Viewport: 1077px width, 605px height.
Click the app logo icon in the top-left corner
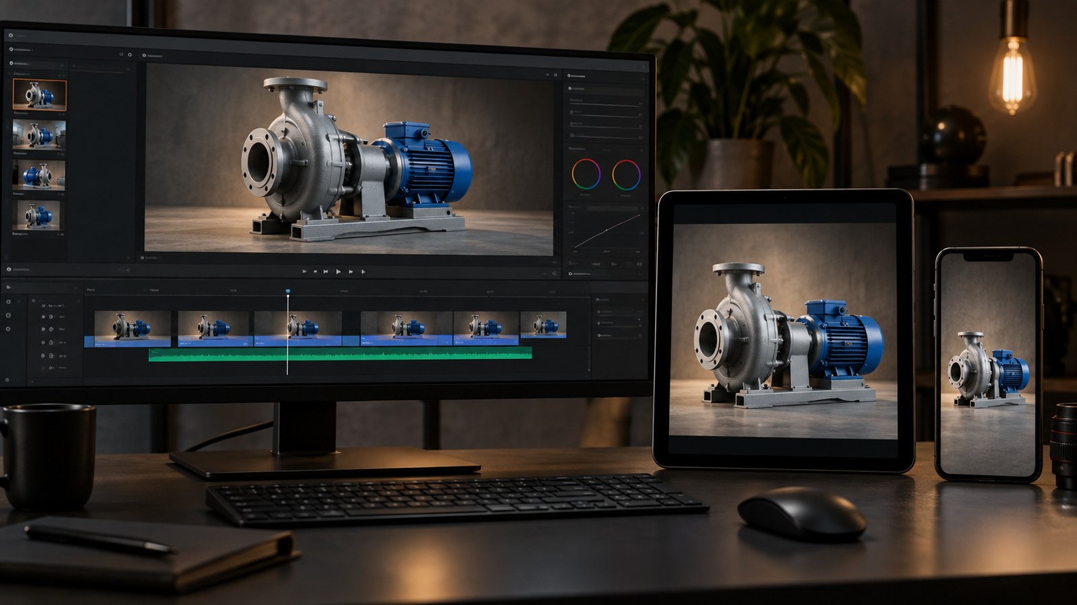click(x=11, y=35)
